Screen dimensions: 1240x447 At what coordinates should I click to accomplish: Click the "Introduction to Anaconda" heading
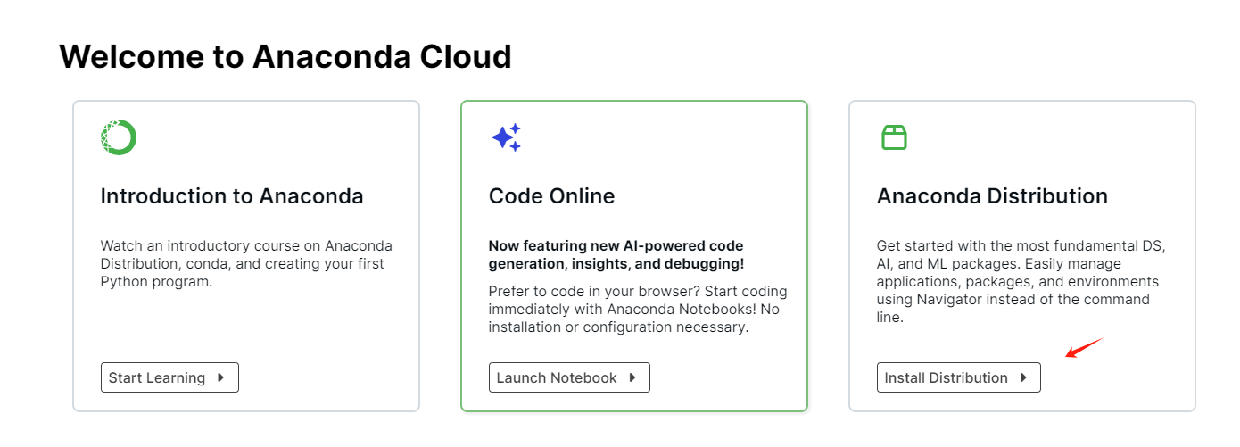point(231,196)
